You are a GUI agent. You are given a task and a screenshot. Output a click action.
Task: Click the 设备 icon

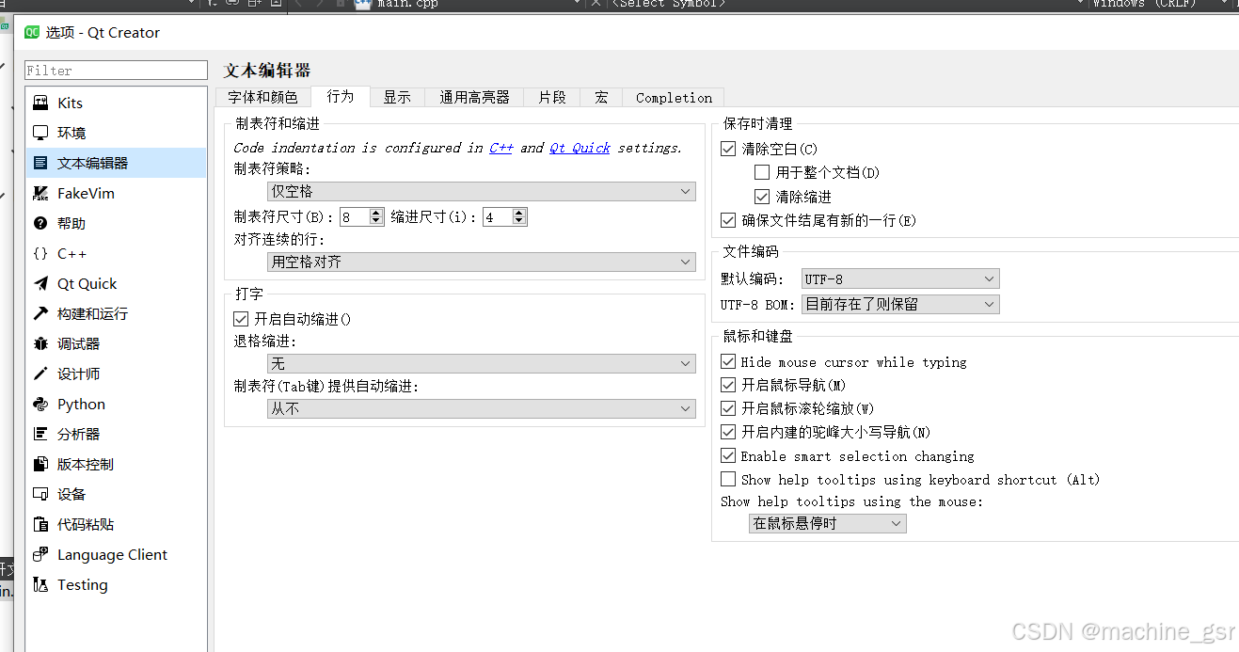point(40,495)
